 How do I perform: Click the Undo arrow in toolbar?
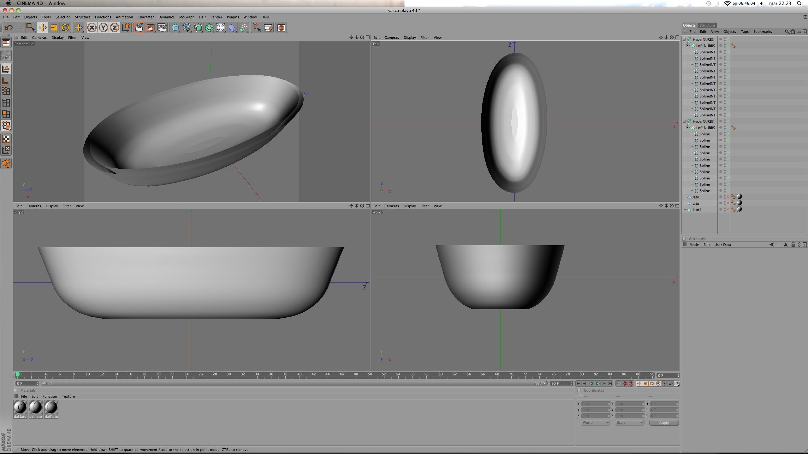coord(9,28)
